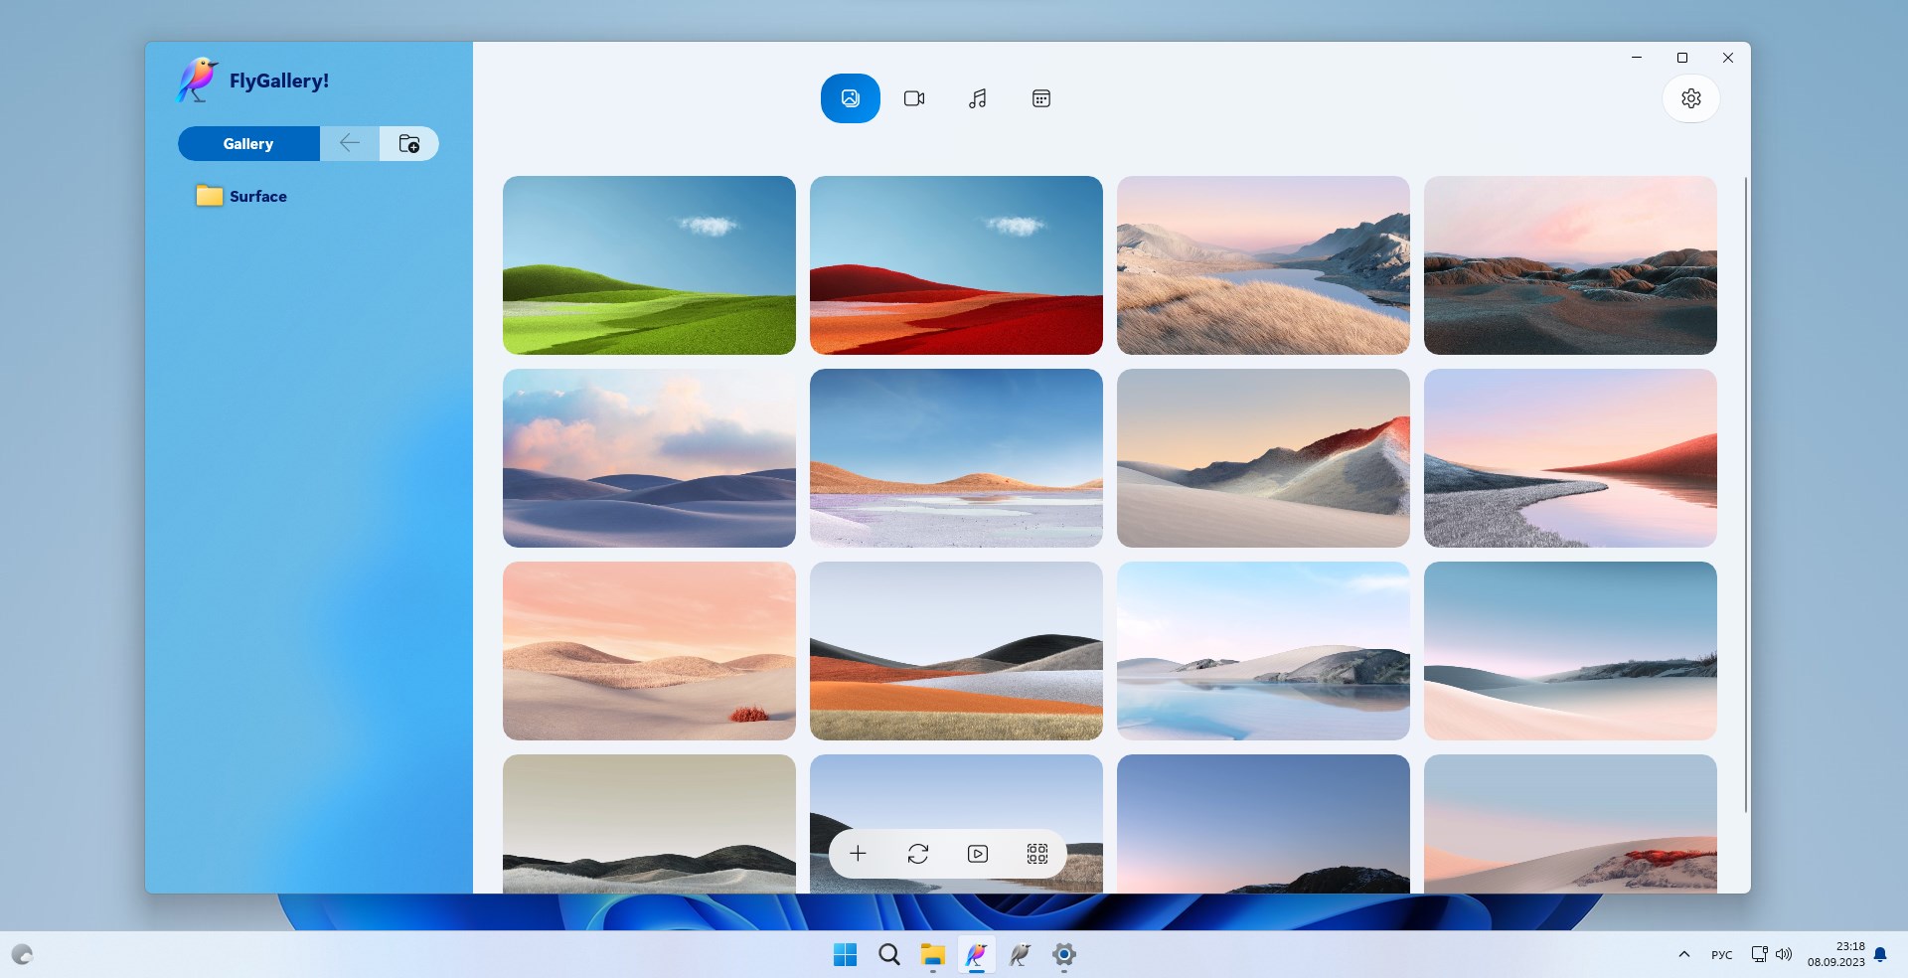1908x978 pixels.
Task: Open the grassy river valley thumbnail
Action: click(x=1263, y=265)
